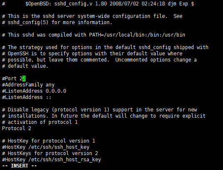
Task: Click the word 'OpenSSH' in the comment
Action: 18,54
